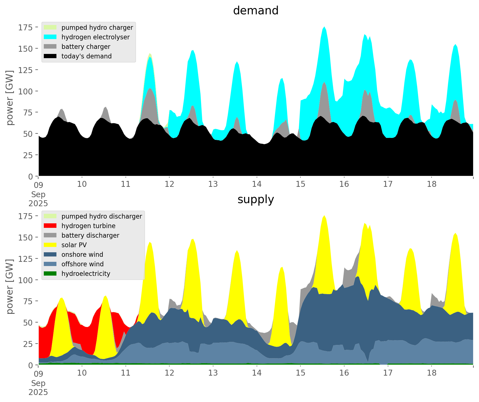Click the demand chart's power [GW] axis label
This screenshot has width=479, height=402.
(x=10, y=98)
